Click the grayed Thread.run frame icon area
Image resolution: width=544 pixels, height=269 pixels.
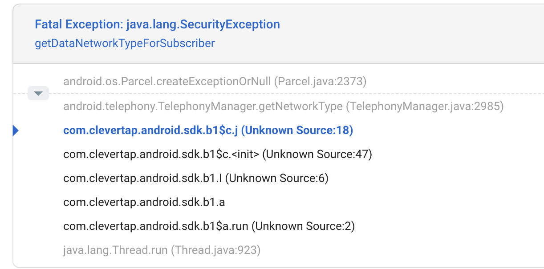click(x=162, y=249)
